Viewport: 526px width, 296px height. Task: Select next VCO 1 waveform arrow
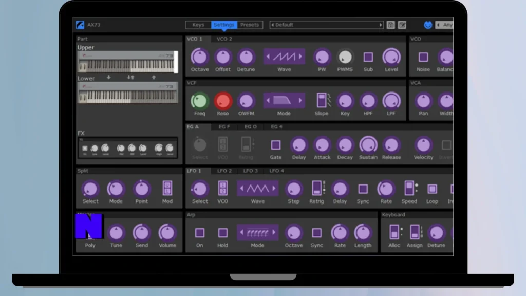[x=300, y=57]
